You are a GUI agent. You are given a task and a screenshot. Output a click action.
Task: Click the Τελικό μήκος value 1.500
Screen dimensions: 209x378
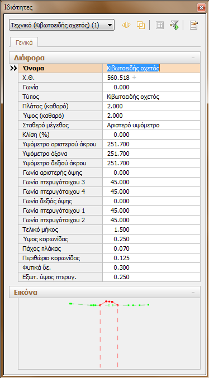[151, 229]
